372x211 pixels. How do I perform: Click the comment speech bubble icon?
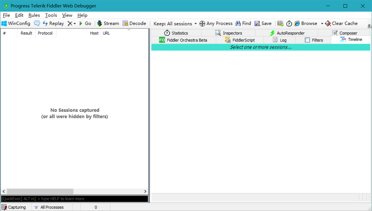pos(37,23)
